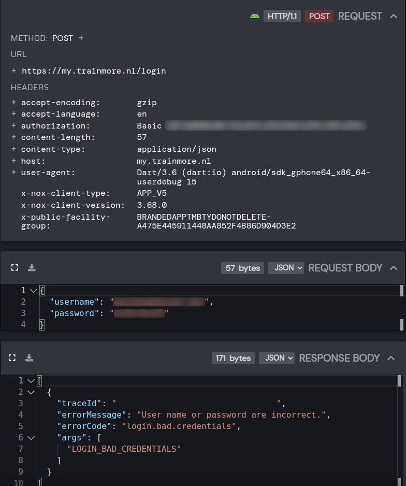
Task: Download the request body
Action: [x=32, y=268]
